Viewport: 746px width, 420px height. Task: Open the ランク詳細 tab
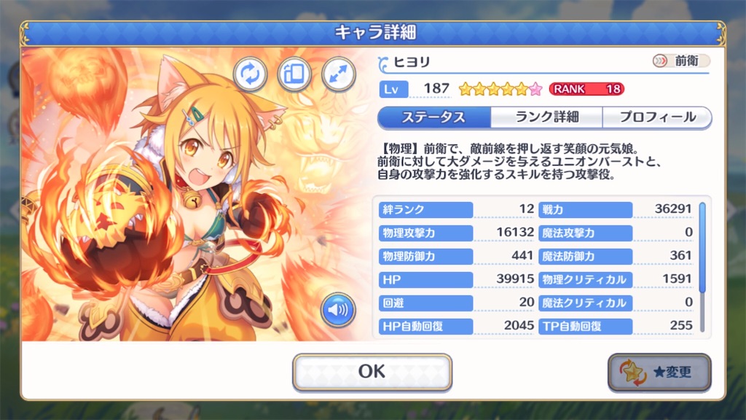click(546, 117)
